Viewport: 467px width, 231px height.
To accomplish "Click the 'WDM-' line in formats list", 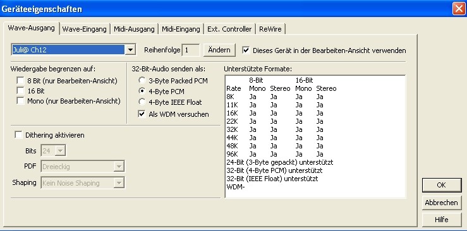I will tap(236, 187).
